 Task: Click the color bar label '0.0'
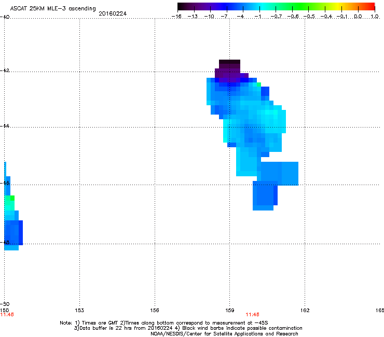point(358,17)
